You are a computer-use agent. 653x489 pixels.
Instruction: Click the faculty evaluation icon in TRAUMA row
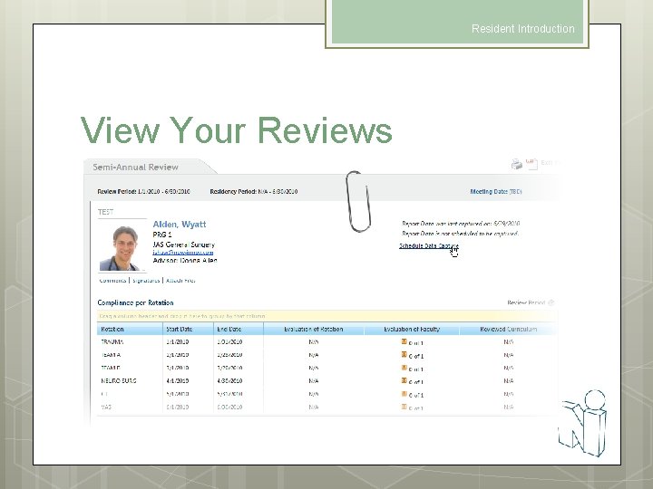[404, 341]
